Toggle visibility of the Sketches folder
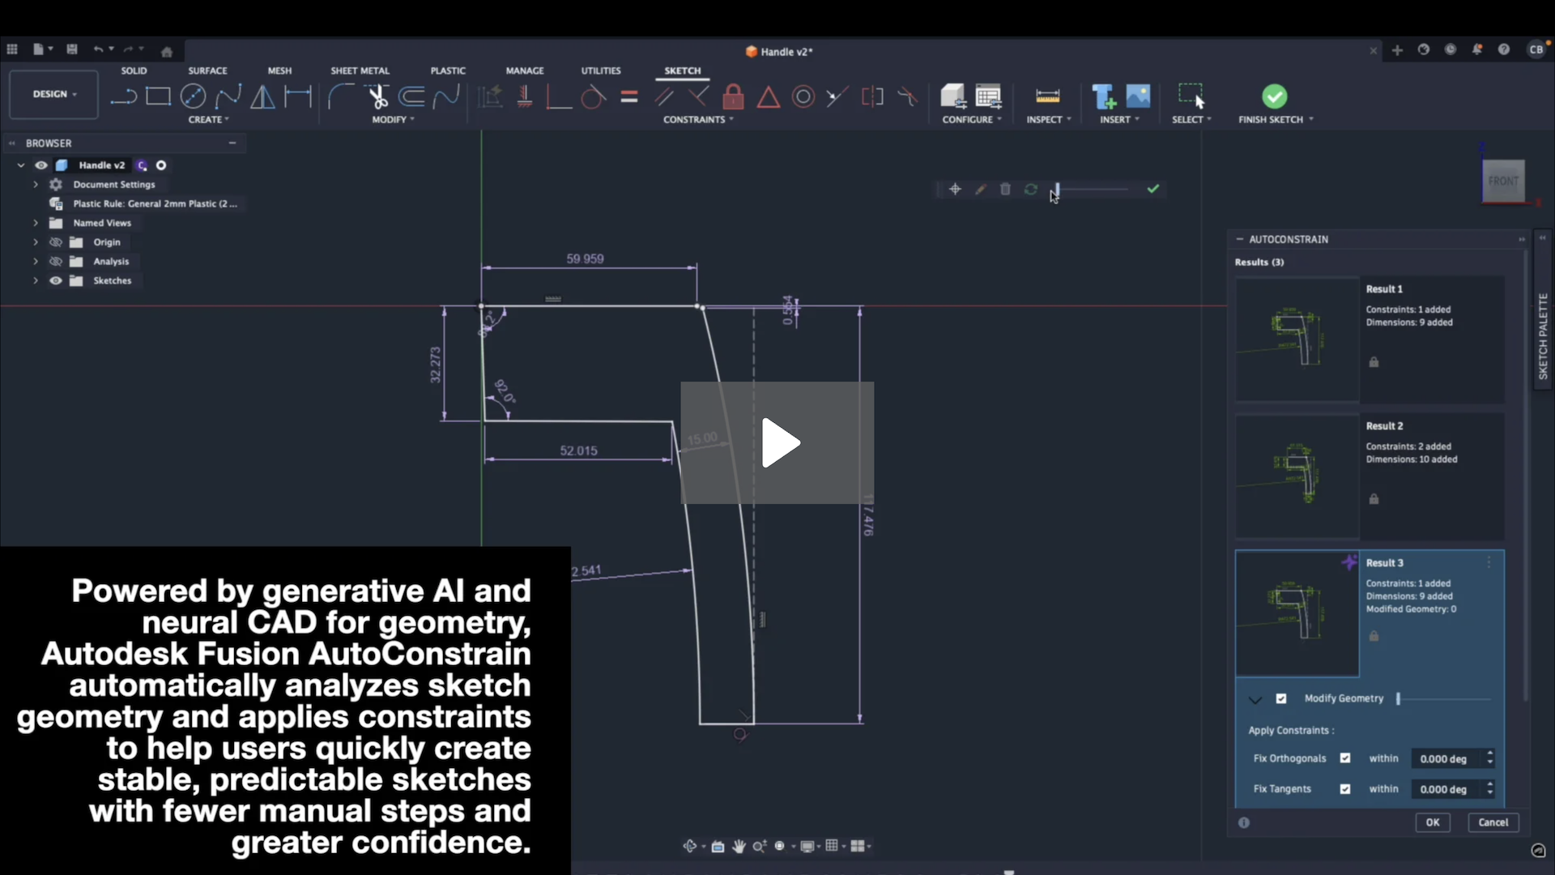Screen dimensions: 1555x875 (55, 281)
